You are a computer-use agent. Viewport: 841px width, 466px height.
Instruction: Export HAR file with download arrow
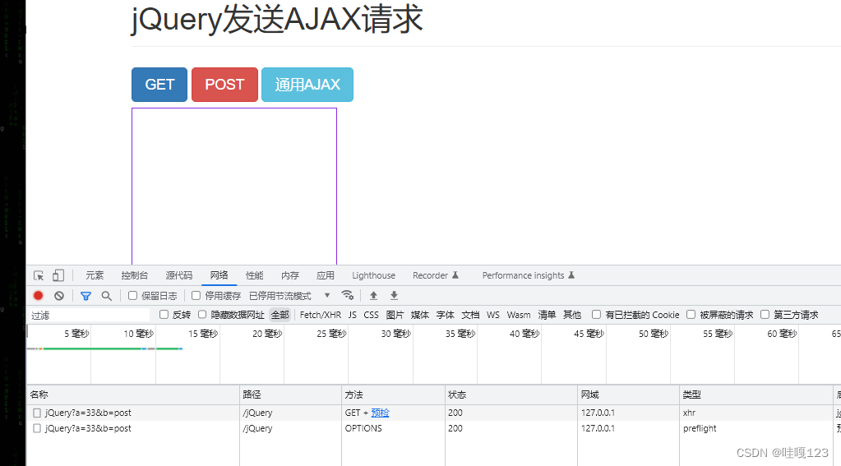click(x=395, y=296)
